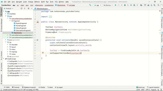This screenshot has width=163, height=91.
Task: Select ExploreFragment in project tree
Action: coord(21,23)
